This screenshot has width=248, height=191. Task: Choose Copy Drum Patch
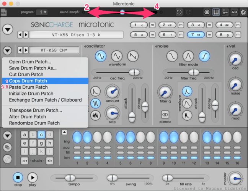coord(45,81)
